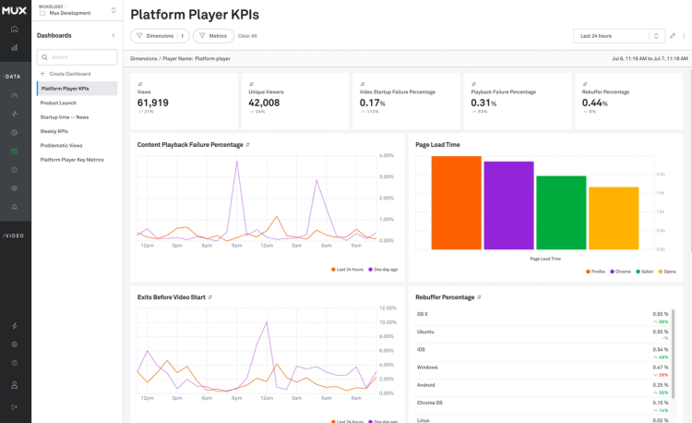Open the bar chart overview icon
692x423 pixels.
(15, 47)
